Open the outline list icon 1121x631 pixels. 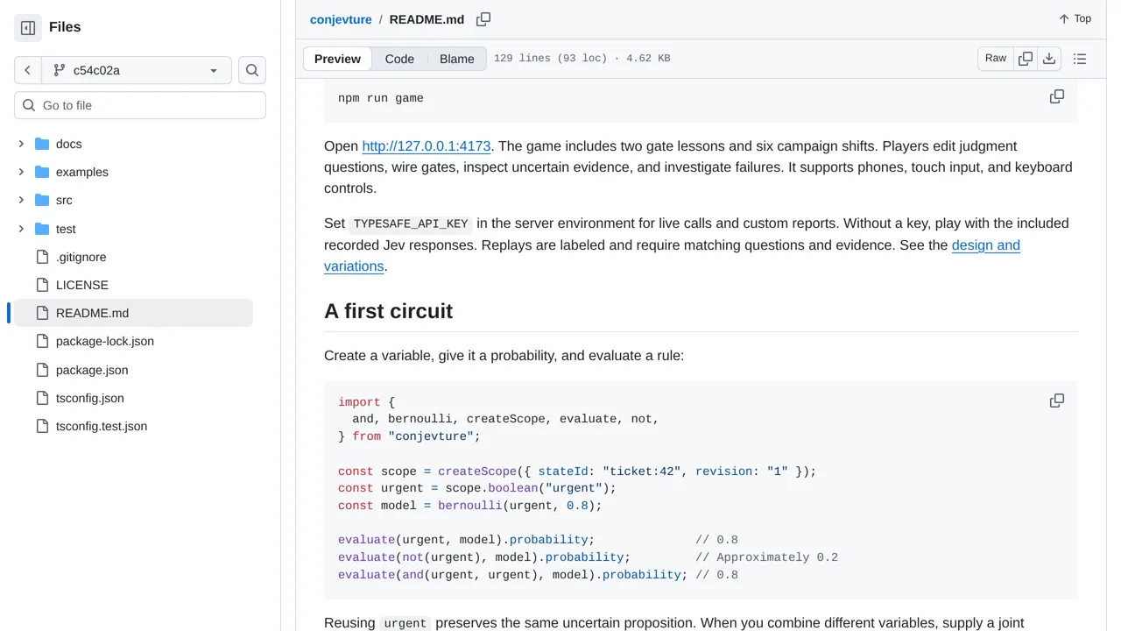[1080, 59]
